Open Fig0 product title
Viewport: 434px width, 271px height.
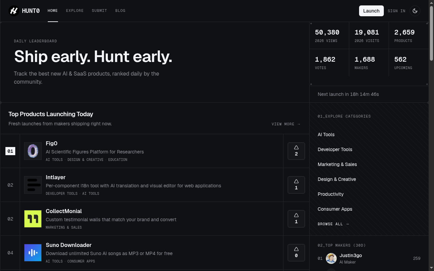coord(52,143)
